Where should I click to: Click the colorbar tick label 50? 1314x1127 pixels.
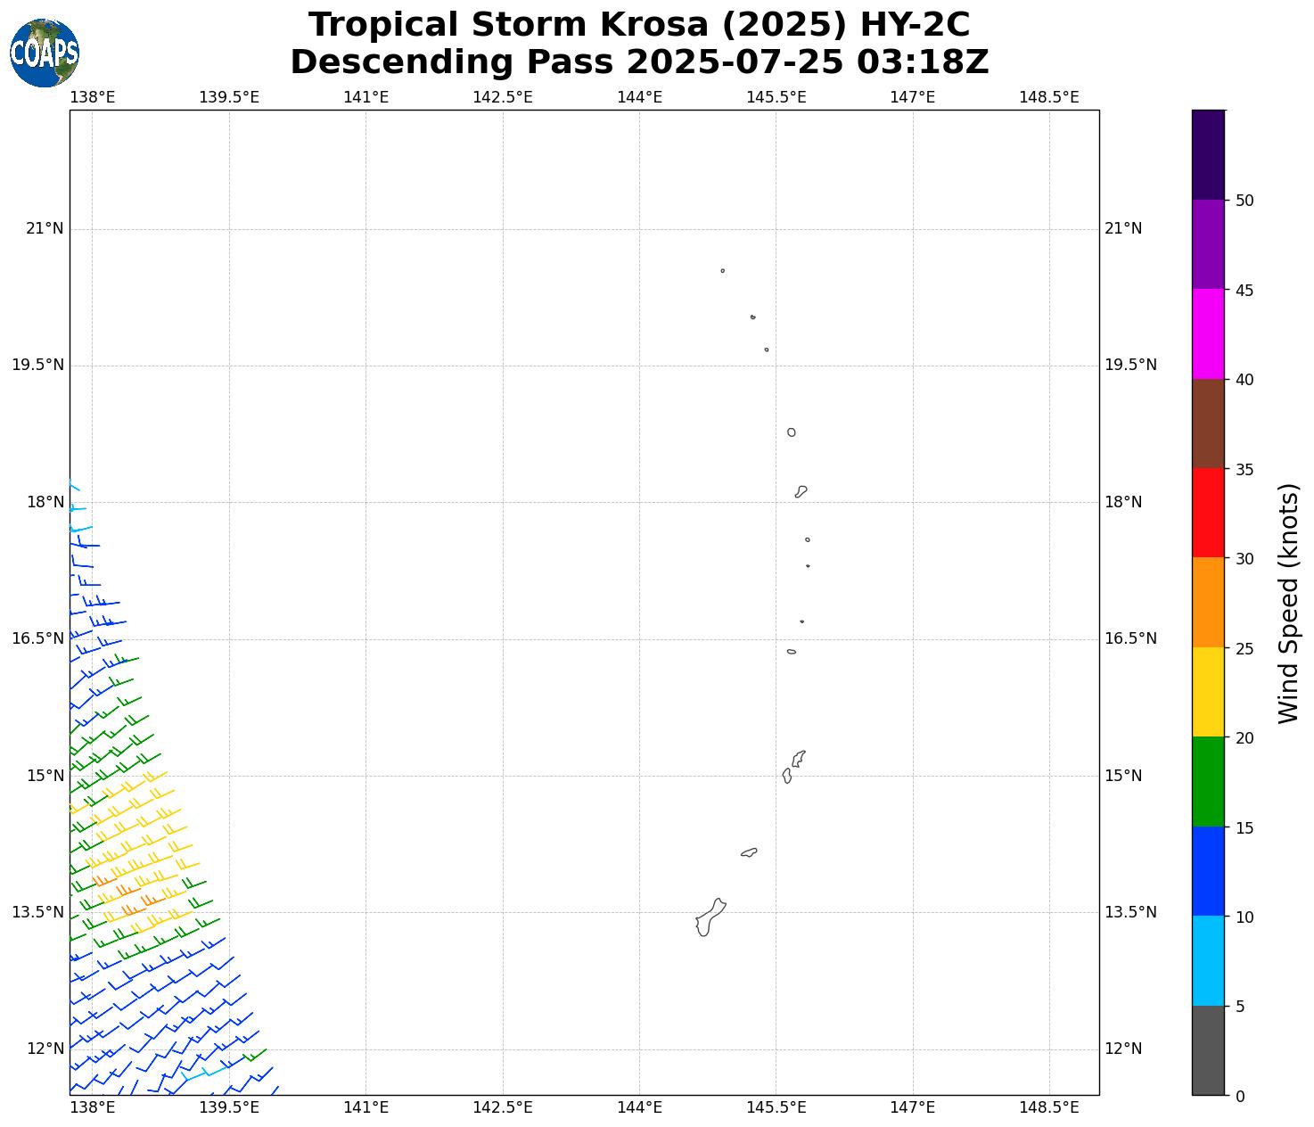point(1244,201)
